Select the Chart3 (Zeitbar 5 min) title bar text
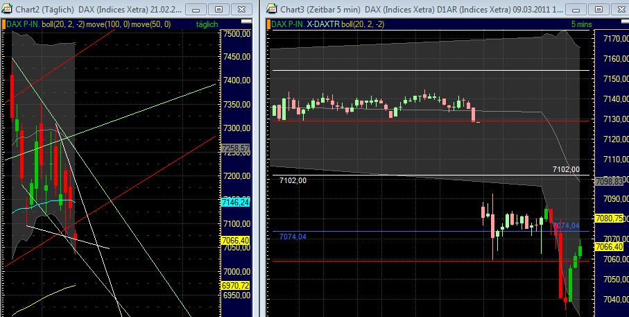 pos(421,9)
